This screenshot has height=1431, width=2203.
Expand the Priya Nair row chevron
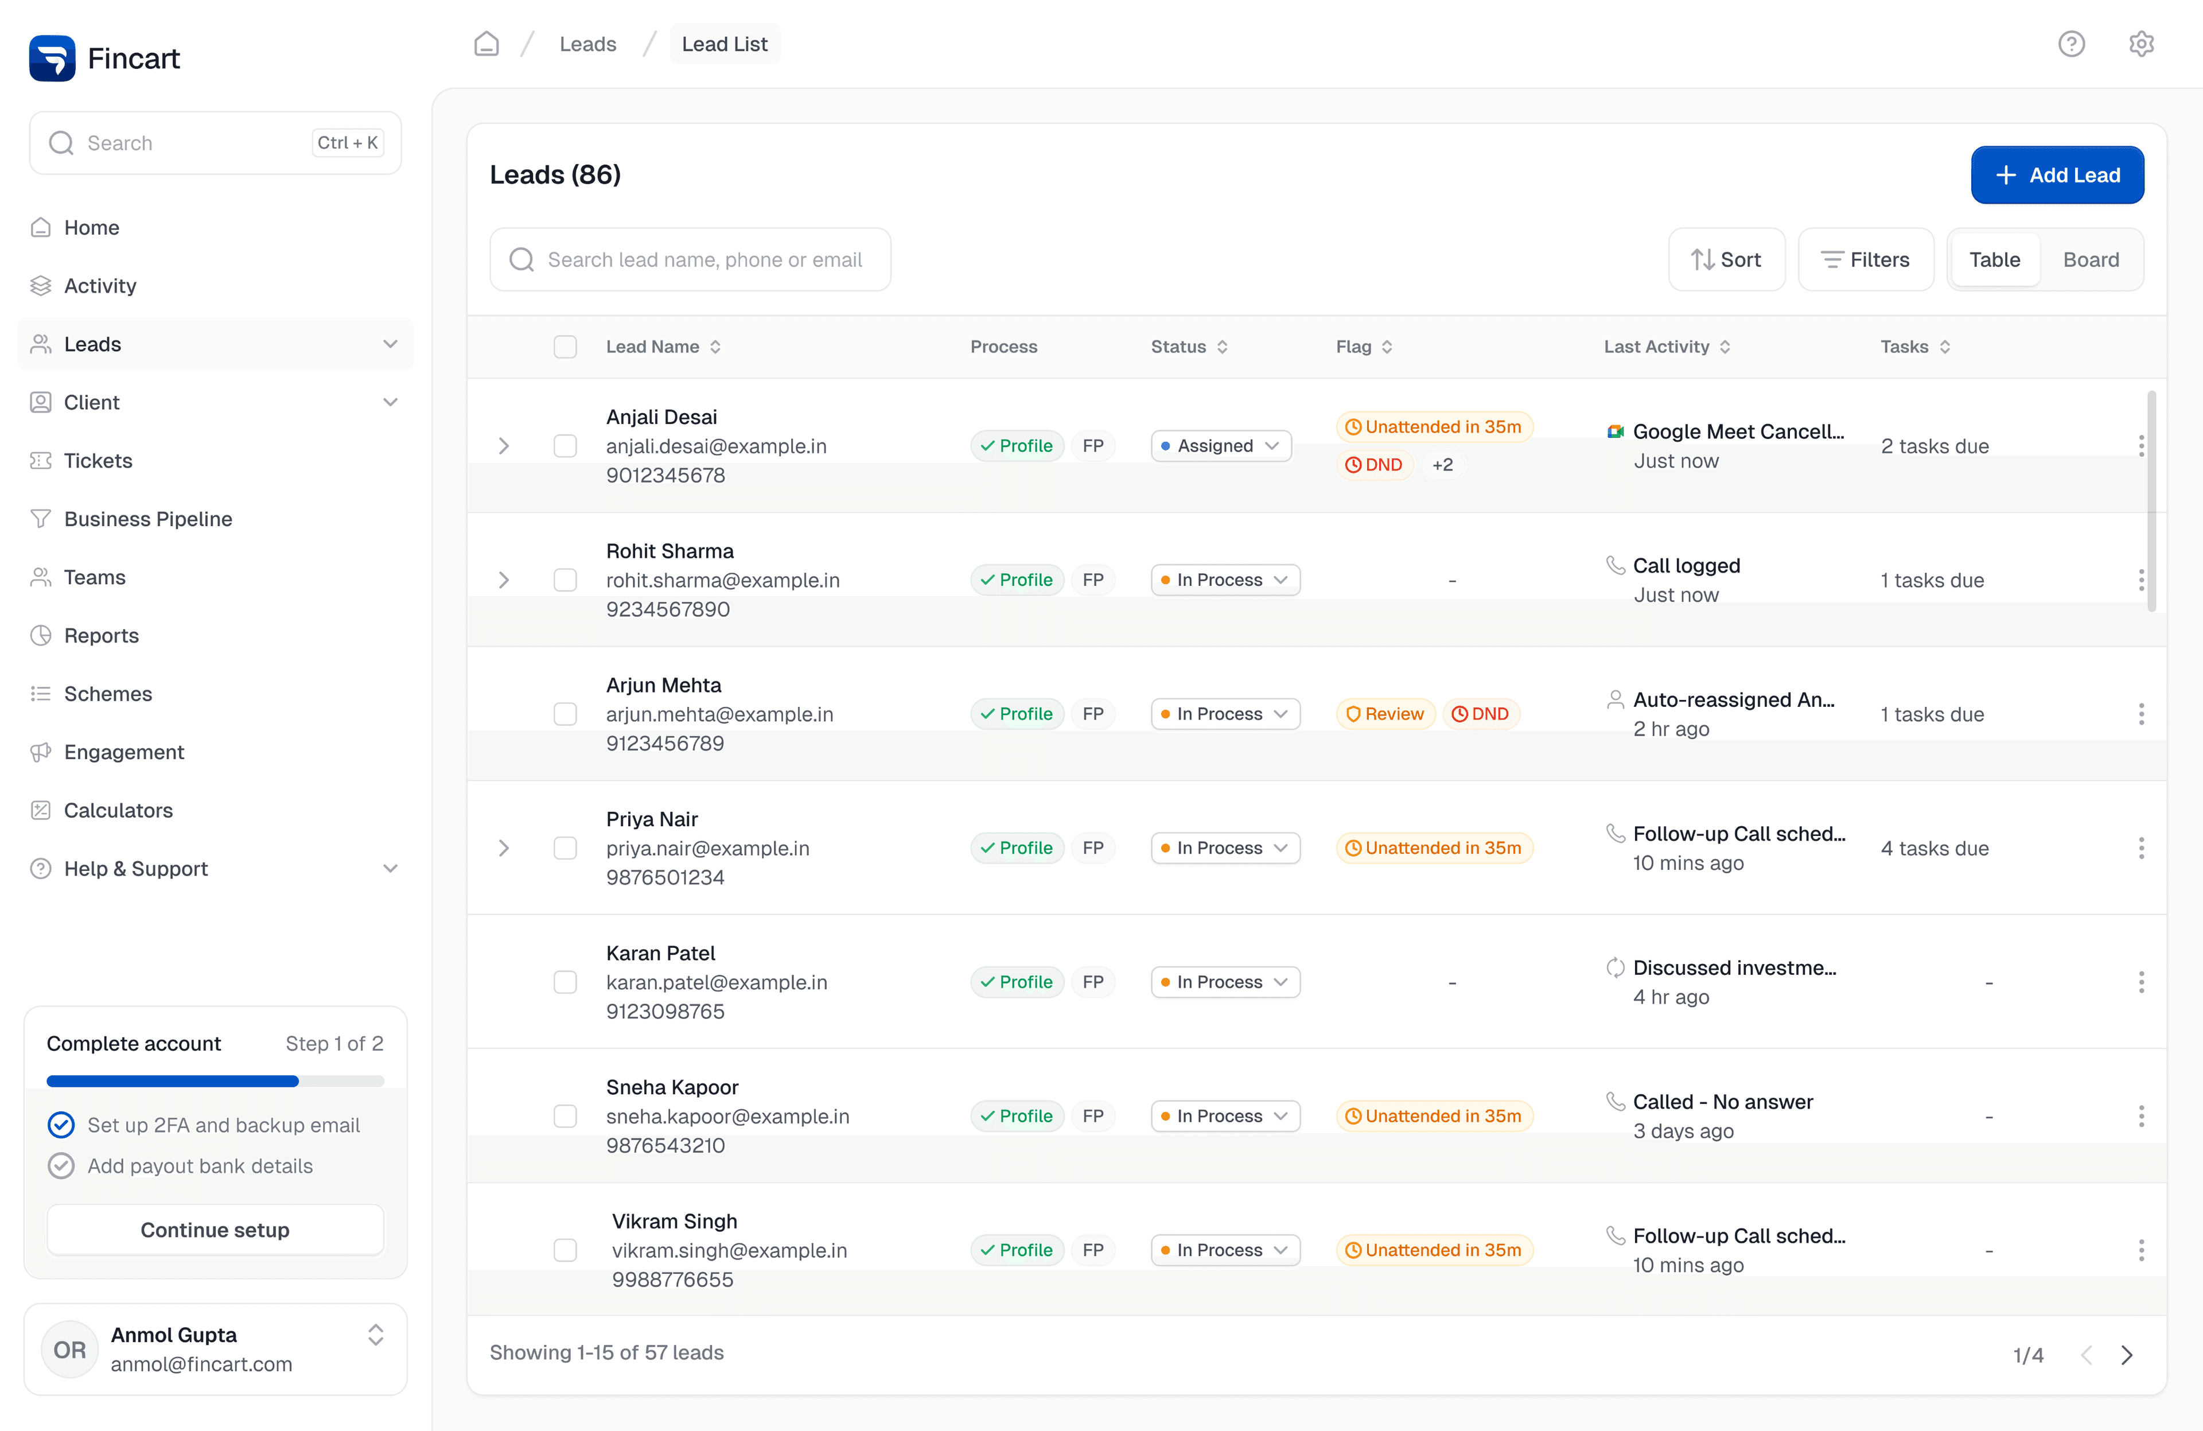(504, 848)
